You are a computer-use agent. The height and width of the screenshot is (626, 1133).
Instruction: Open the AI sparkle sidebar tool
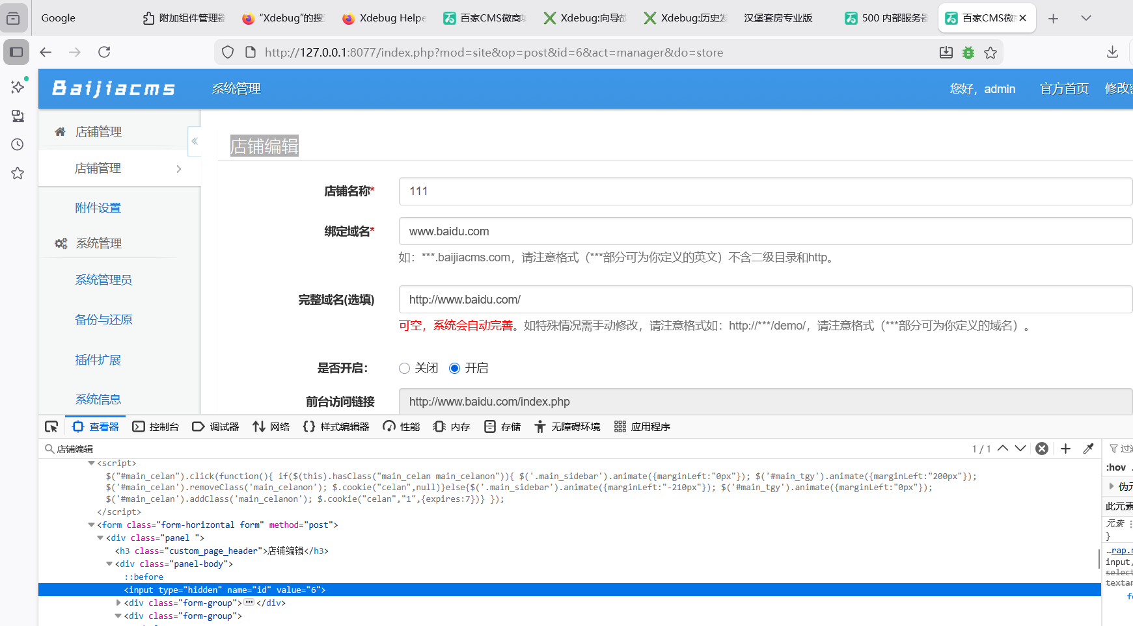pos(18,86)
